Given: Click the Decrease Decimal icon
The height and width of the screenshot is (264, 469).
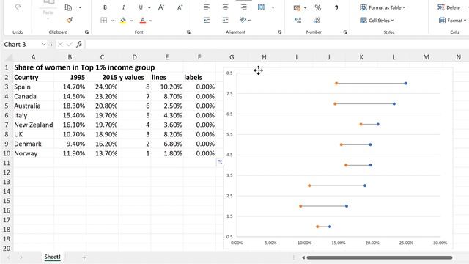Looking at the screenshot, I should 317,21.
